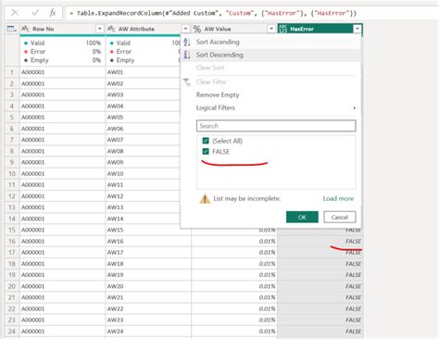Image resolution: width=439 pixels, height=339 pixels.
Task: Click the AW24 cell
Action: (x=148, y=332)
